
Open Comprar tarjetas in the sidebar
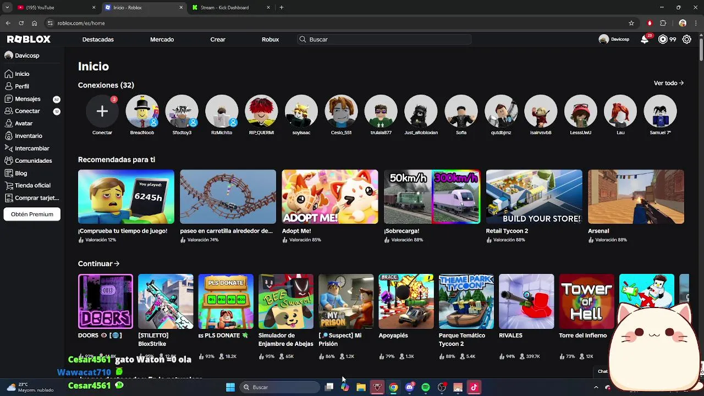[37, 198]
